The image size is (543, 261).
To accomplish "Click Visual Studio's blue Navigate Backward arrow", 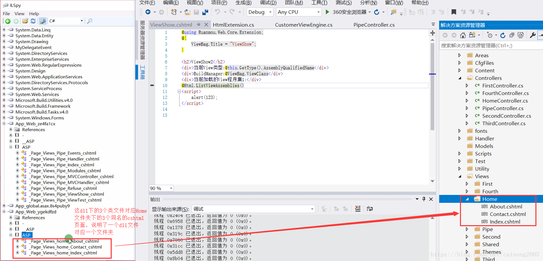I will pos(148,12).
